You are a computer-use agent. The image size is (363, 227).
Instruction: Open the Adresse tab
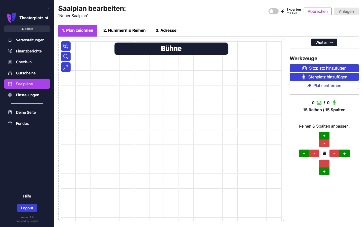(x=166, y=30)
